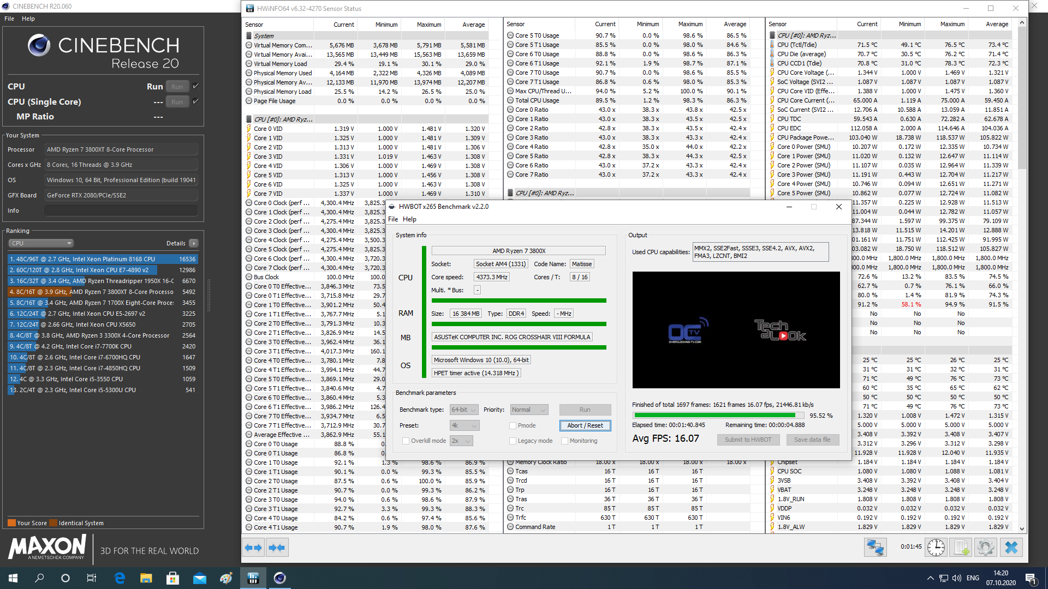Click the HWiNFO shrink columns arrows button
The image size is (1048, 589).
point(277,548)
